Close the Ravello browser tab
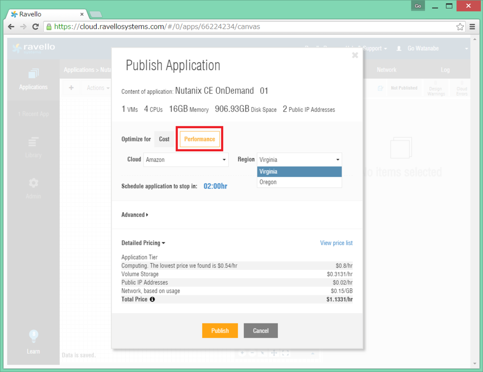Image resolution: width=483 pixels, height=372 pixels. pos(82,14)
